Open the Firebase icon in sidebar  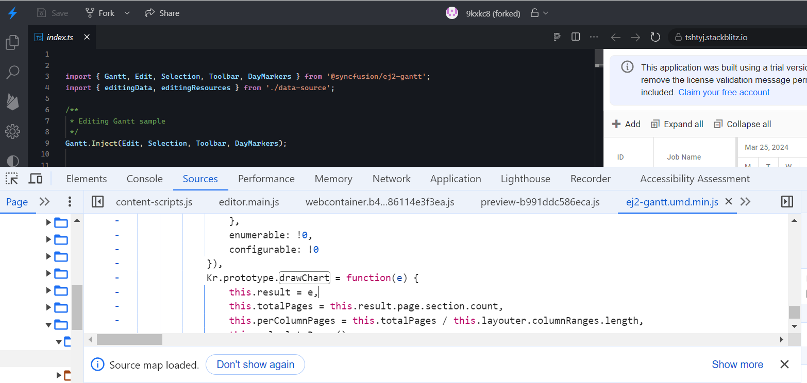(x=12, y=101)
